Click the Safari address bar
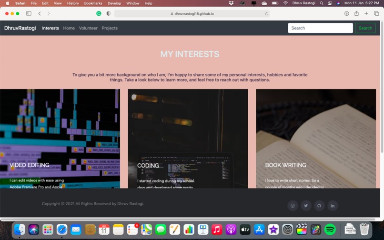Screen dimensions: 384x240 (192, 14)
